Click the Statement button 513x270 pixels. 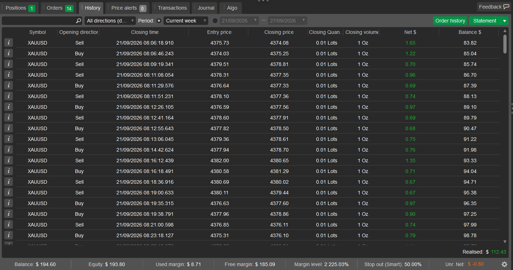(x=485, y=21)
